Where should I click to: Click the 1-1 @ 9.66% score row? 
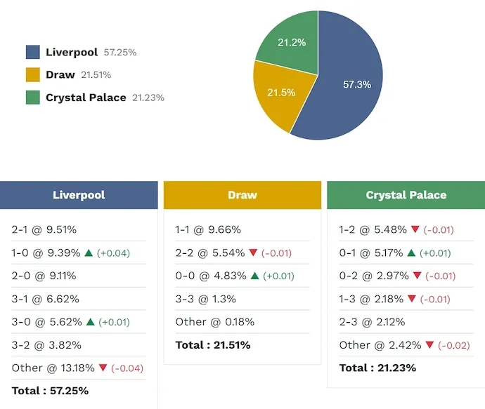208,229
